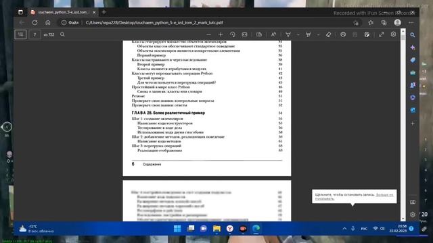Fit the page to width
433x243 pixels.
point(245,34)
